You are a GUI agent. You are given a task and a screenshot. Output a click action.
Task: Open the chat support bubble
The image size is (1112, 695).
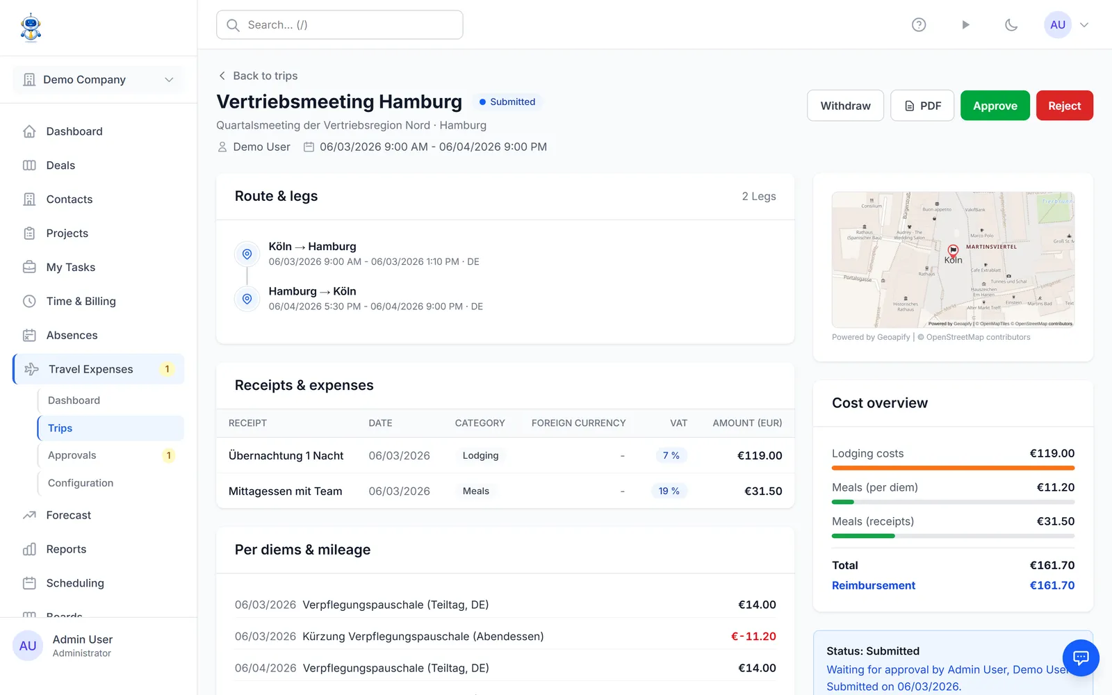[x=1081, y=657]
